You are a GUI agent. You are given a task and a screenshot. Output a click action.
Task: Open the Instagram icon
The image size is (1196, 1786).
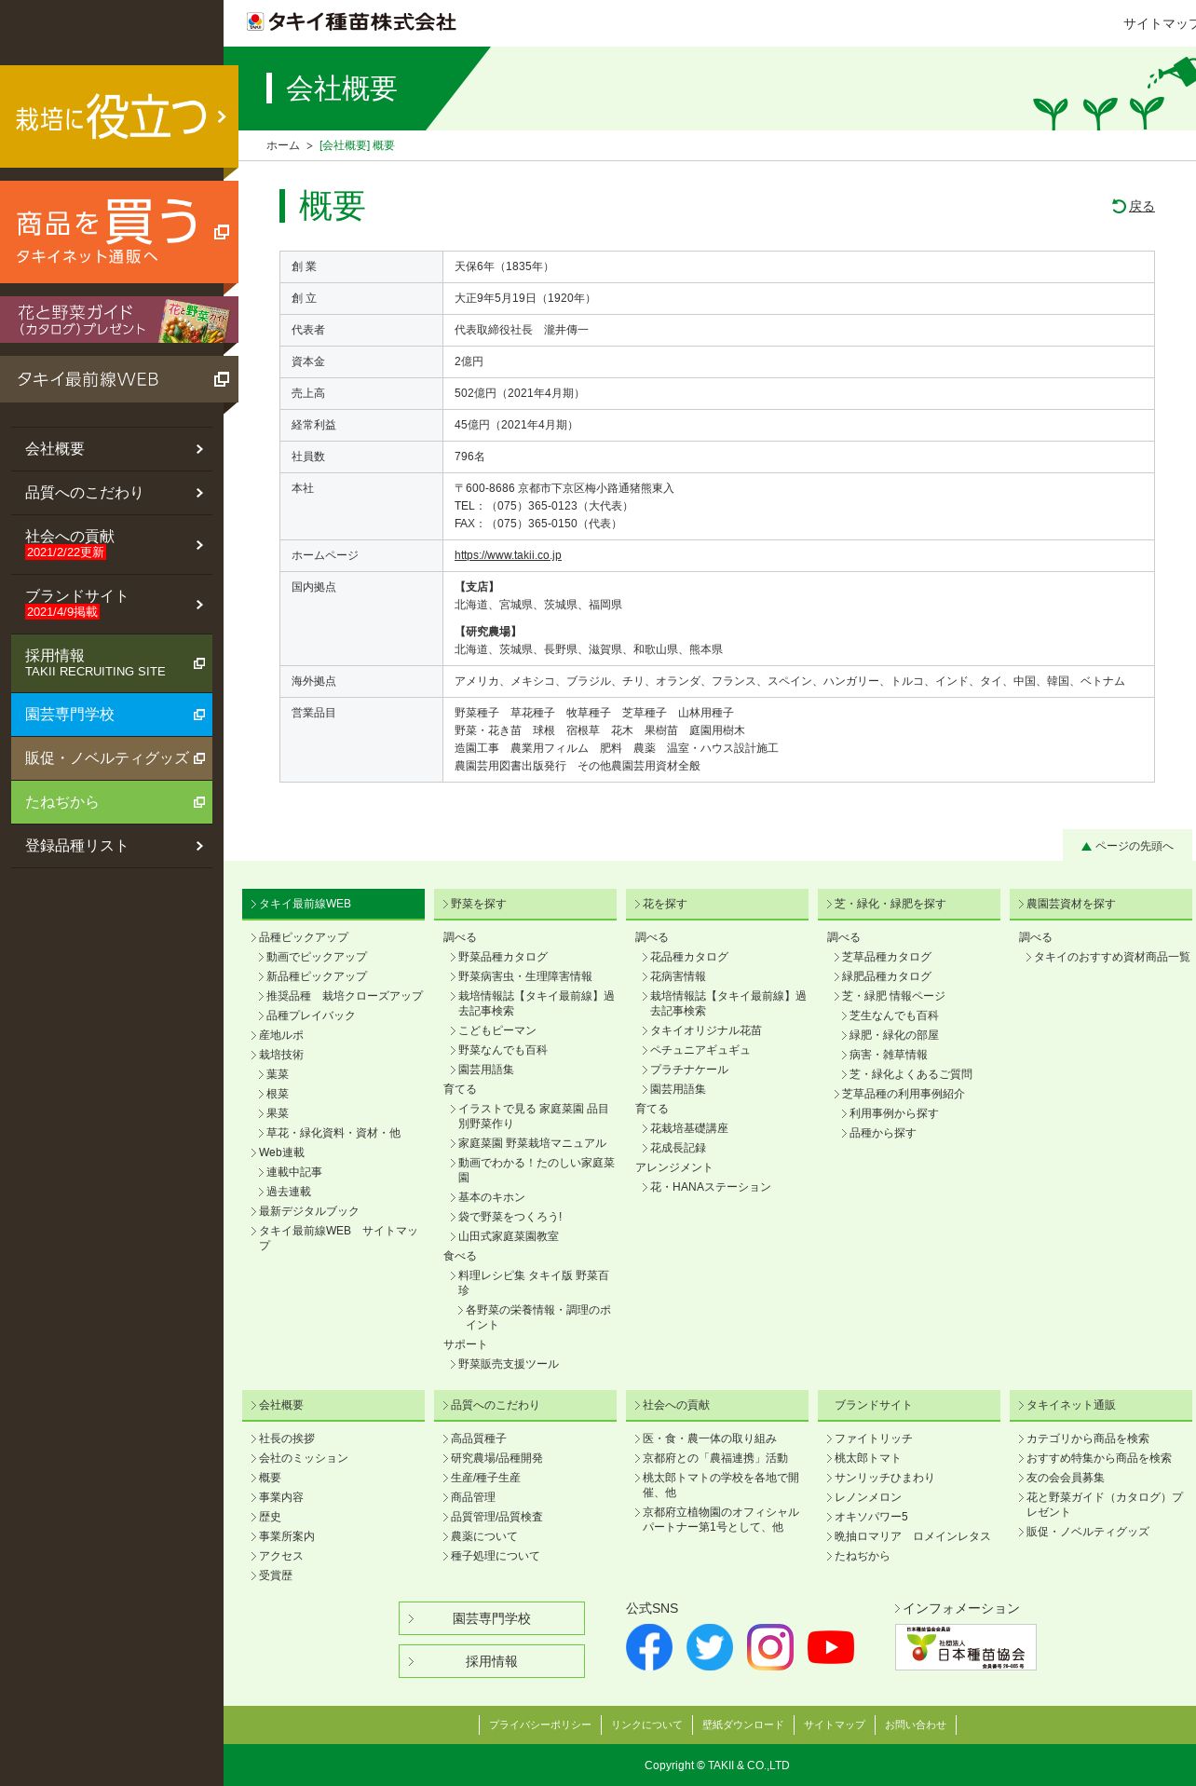770,1647
